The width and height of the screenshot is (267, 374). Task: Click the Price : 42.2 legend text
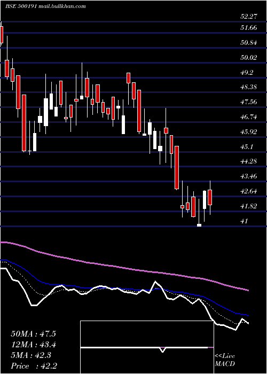(34, 366)
